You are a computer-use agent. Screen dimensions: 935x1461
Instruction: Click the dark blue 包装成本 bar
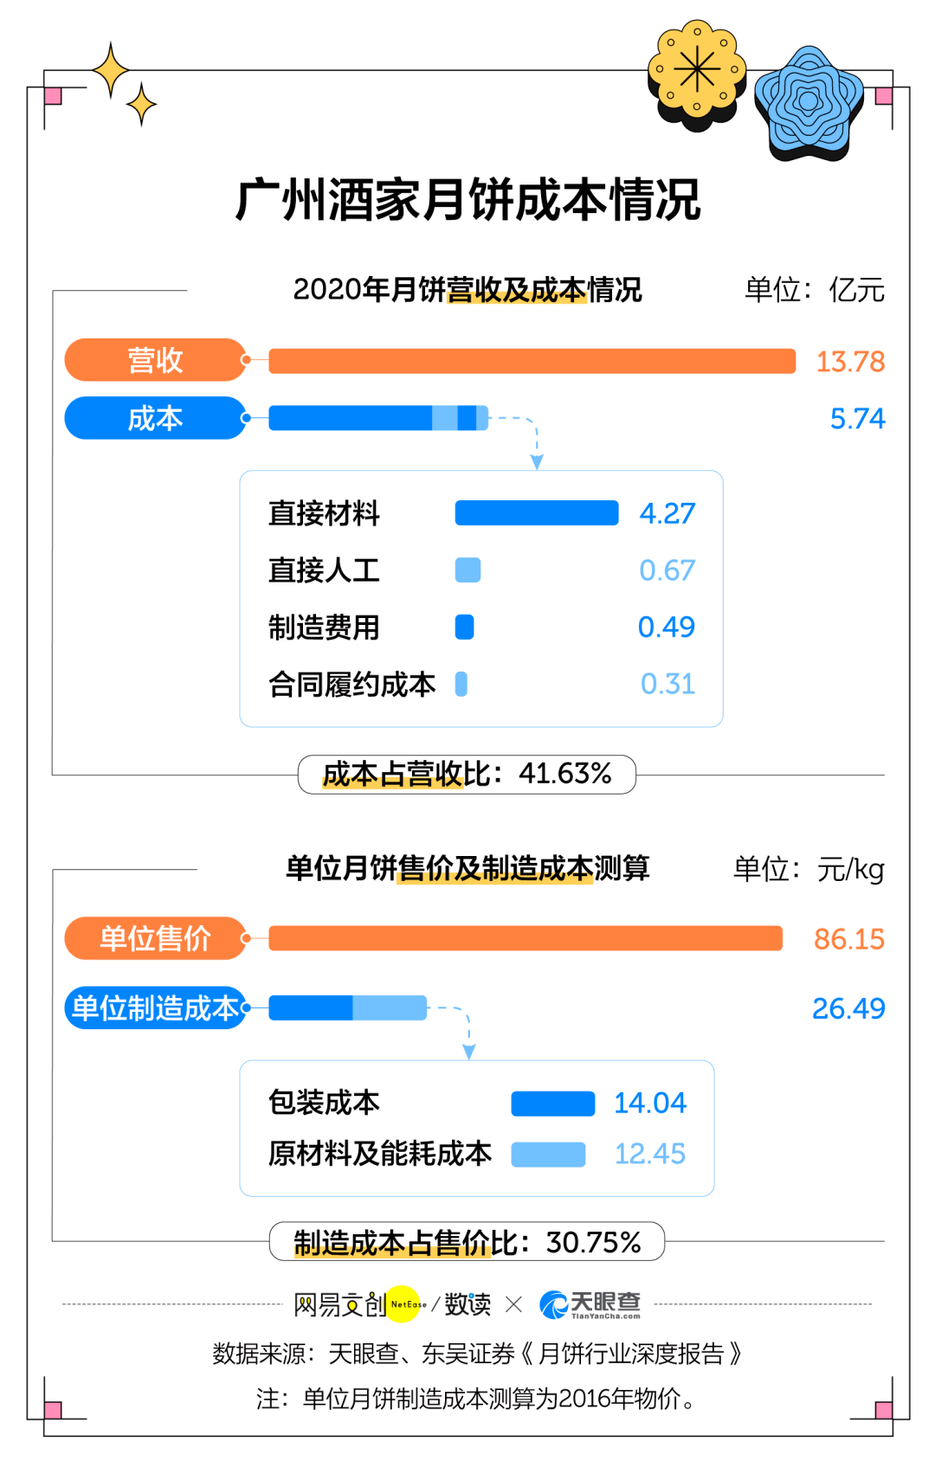pos(552,1104)
